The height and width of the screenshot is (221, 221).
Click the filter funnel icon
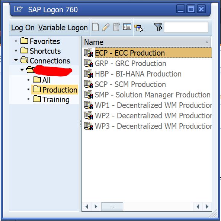[x=158, y=27]
